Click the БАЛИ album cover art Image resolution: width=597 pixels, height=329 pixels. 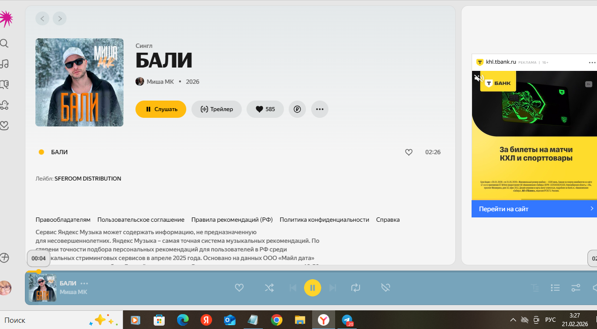[x=79, y=82]
